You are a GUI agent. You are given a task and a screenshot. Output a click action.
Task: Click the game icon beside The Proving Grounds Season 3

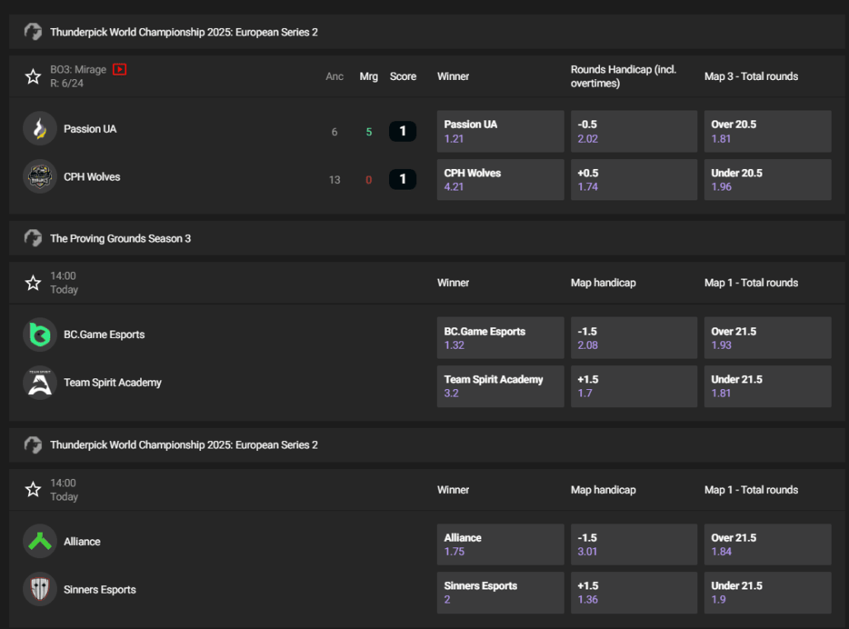coord(33,238)
